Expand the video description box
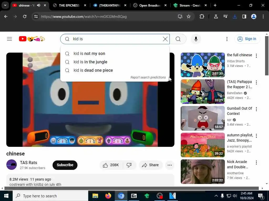The height and width of the screenshot is (201, 269). point(90,180)
